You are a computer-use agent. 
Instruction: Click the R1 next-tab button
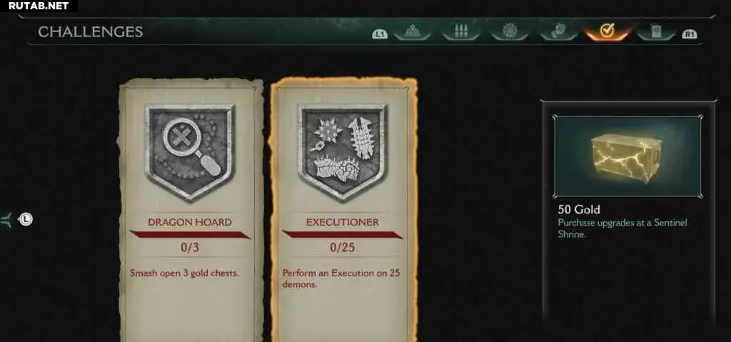(x=690, y=34)
